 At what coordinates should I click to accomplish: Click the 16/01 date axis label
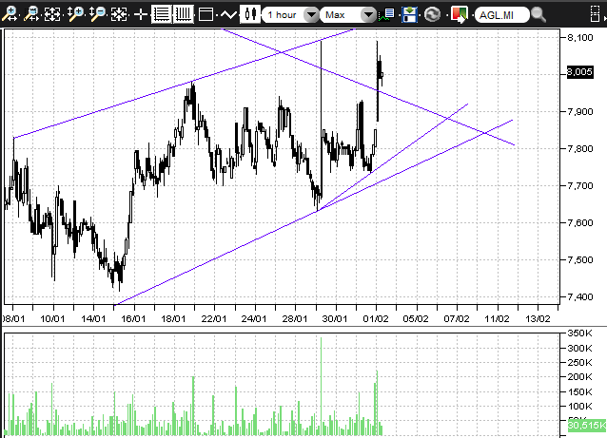coord(133,319)
